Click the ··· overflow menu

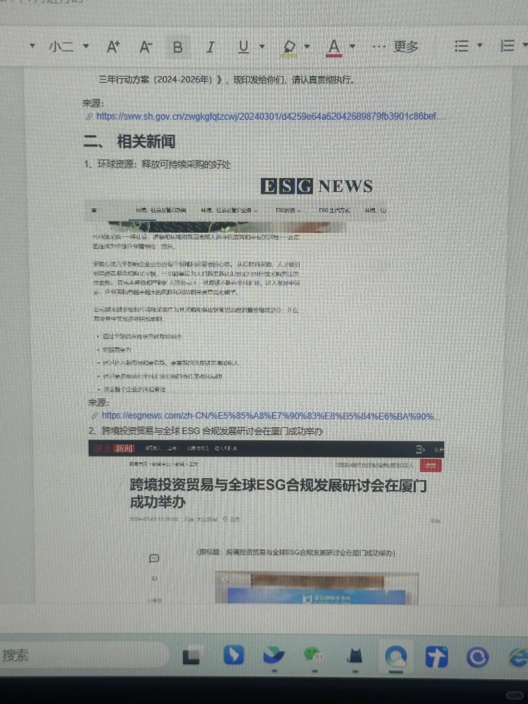pyautogui.click(x=379, y=45)
